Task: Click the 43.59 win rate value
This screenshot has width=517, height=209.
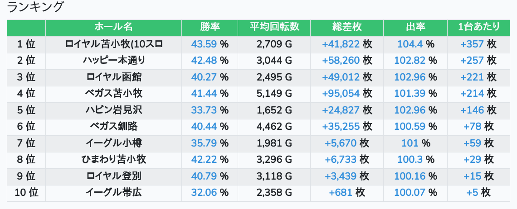Action: click(x=204, y=44)
